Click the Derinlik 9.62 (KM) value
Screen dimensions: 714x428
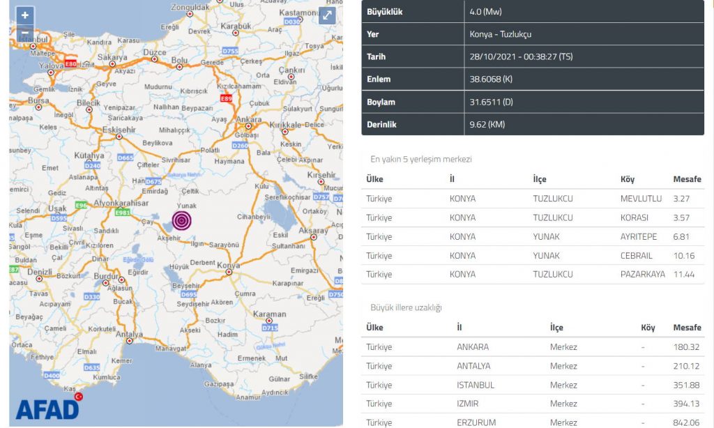coord(487,125)
